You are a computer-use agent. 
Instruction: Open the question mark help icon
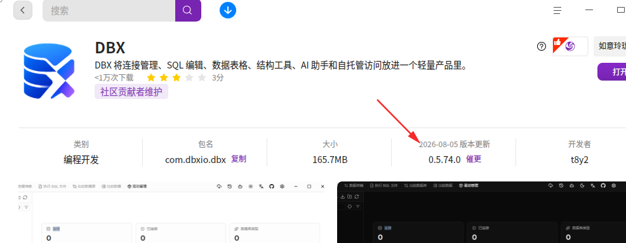tap(542, 47)
